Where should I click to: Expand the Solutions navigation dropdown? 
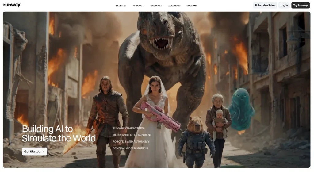pos(174,6)
